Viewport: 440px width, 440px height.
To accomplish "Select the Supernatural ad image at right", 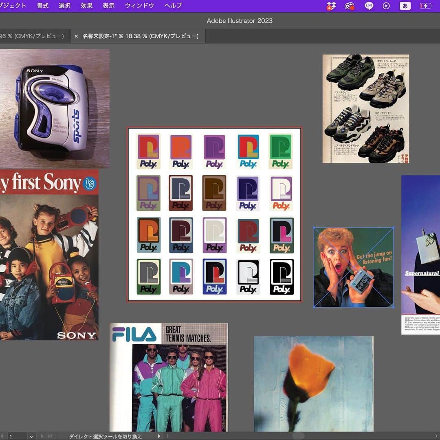I will tap(420, 255).
